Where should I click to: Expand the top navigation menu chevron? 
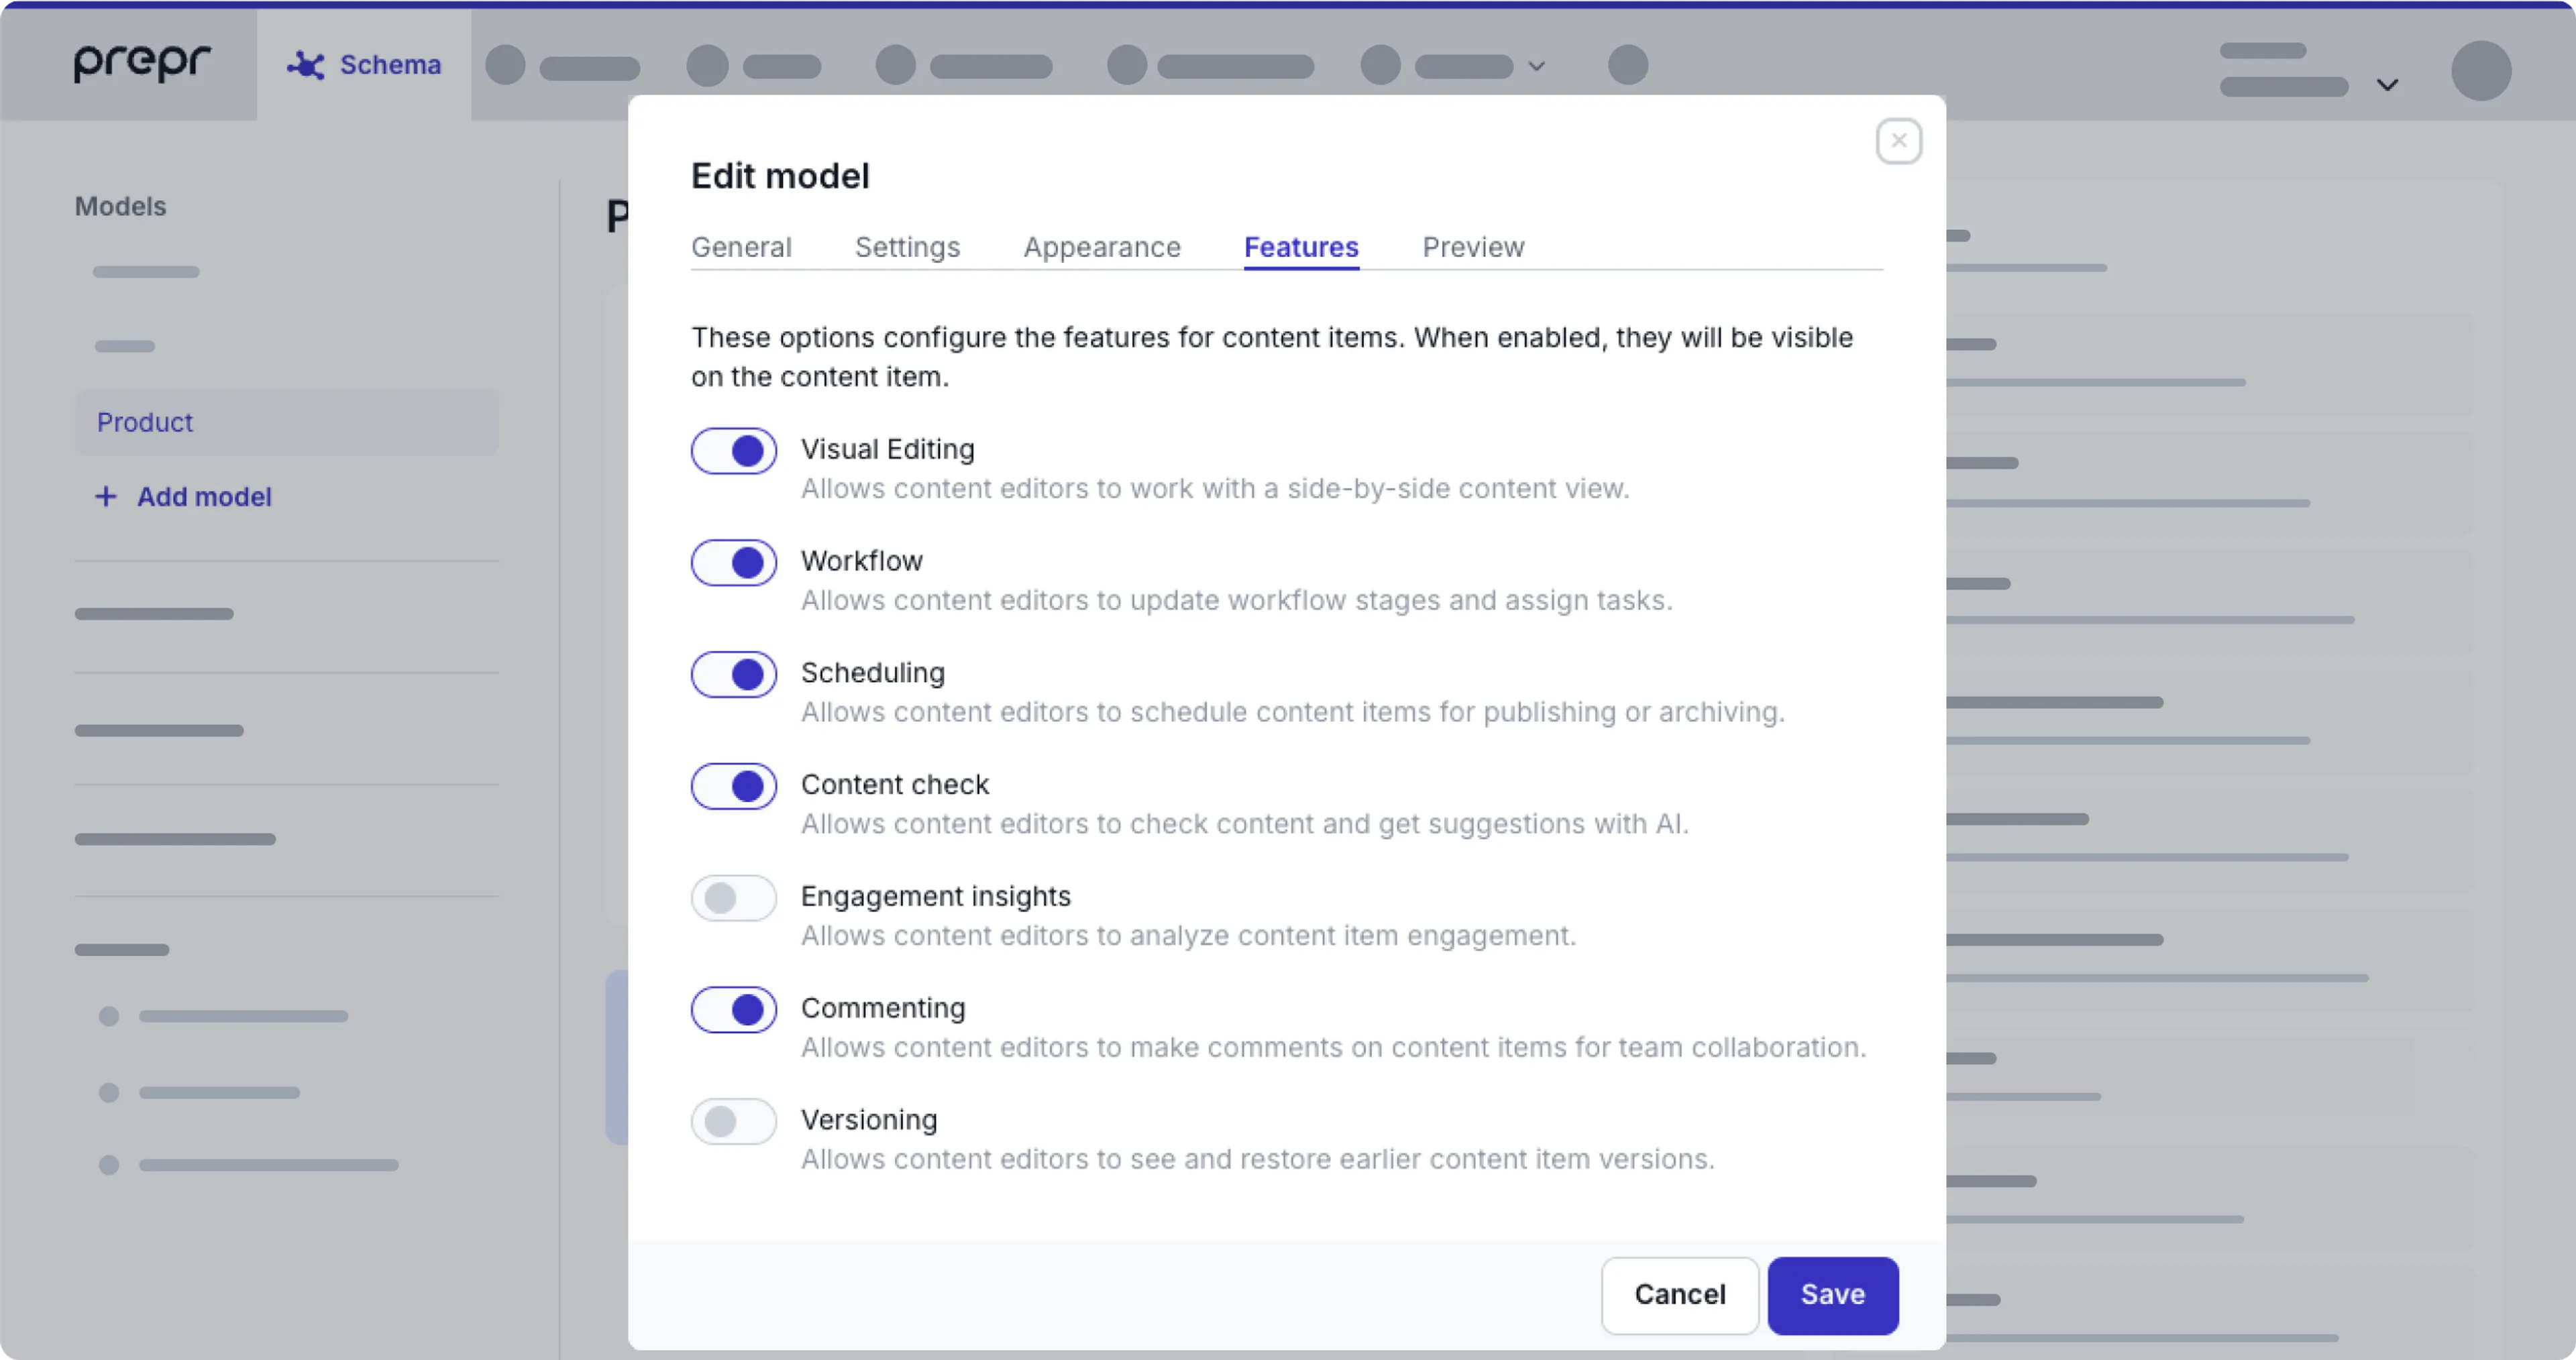1537,67
